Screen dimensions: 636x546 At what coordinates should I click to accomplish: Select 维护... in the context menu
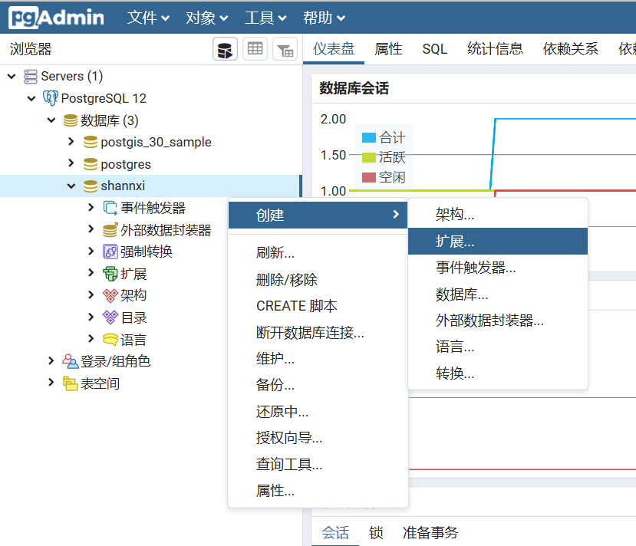pyautogui.click(x=318, y=359)
